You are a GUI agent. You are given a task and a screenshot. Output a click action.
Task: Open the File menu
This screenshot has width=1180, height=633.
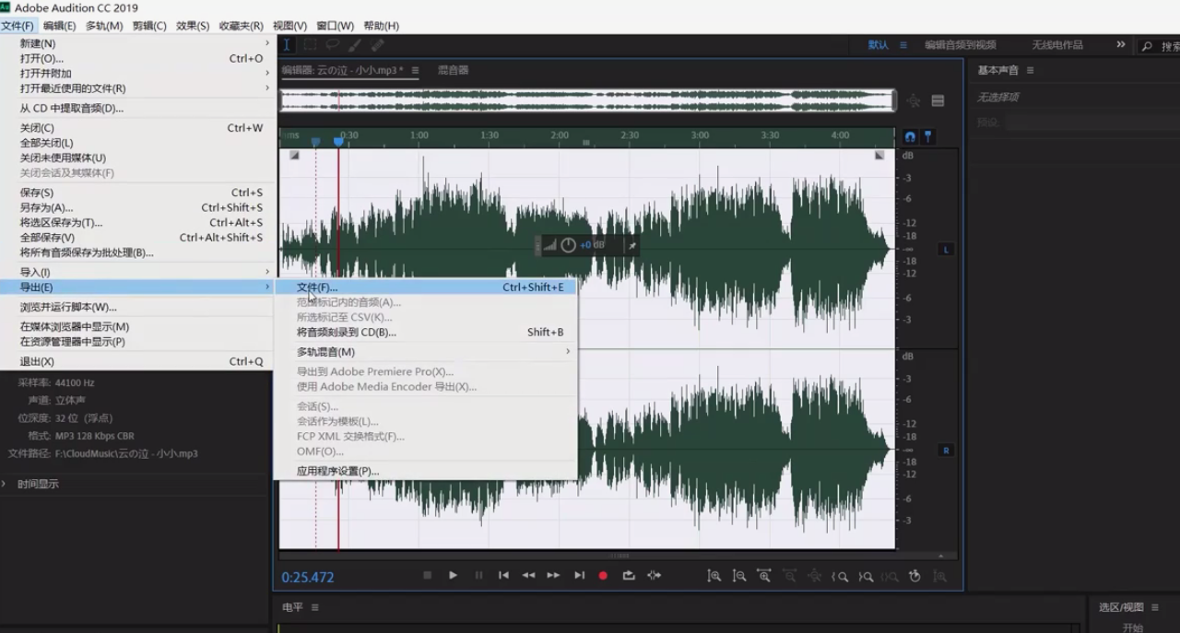click(x=18, y=26)
